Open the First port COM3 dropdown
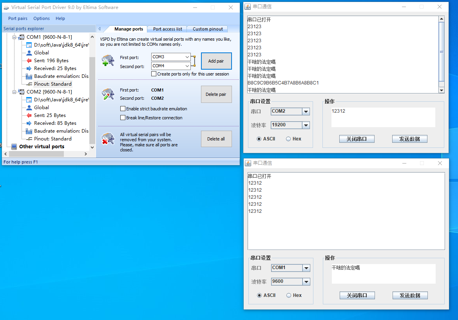 (186, 57)
